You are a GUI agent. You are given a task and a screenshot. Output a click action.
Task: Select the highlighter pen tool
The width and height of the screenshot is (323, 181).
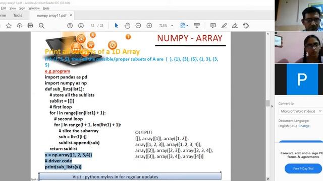(x=224, y=26)
